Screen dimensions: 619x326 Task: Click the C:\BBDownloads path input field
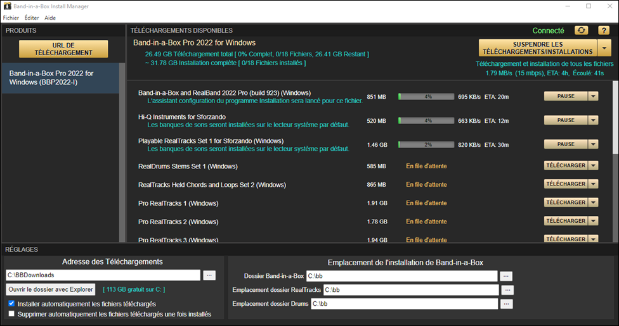tap(103, 275)
